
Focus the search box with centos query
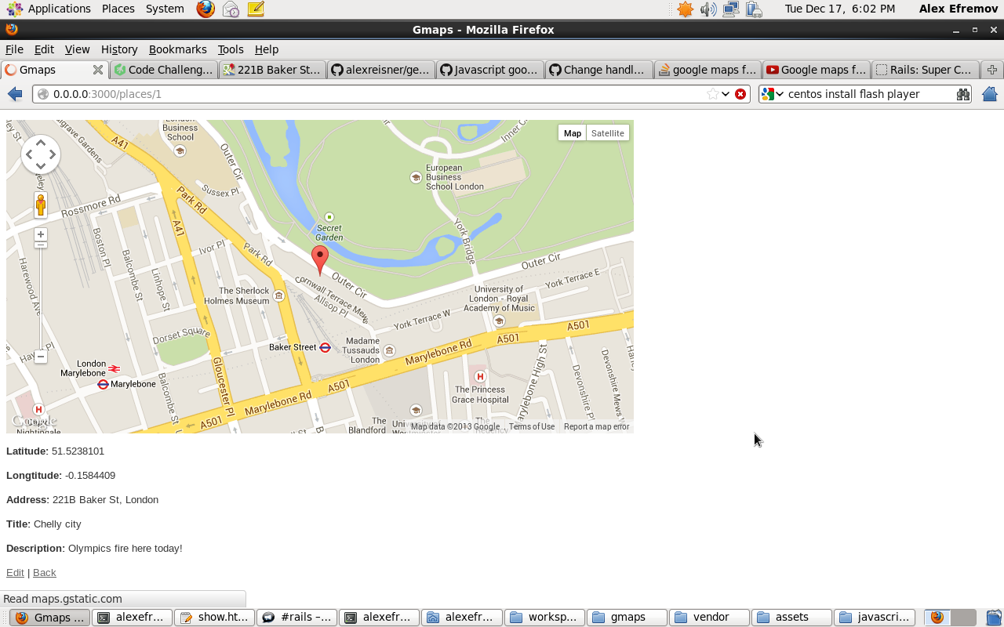[869, 94]
